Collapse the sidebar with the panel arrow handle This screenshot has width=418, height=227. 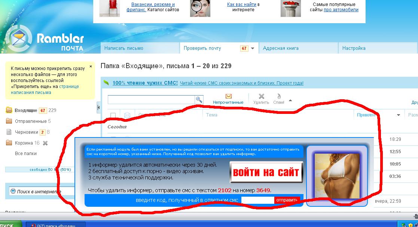[98, 107]
